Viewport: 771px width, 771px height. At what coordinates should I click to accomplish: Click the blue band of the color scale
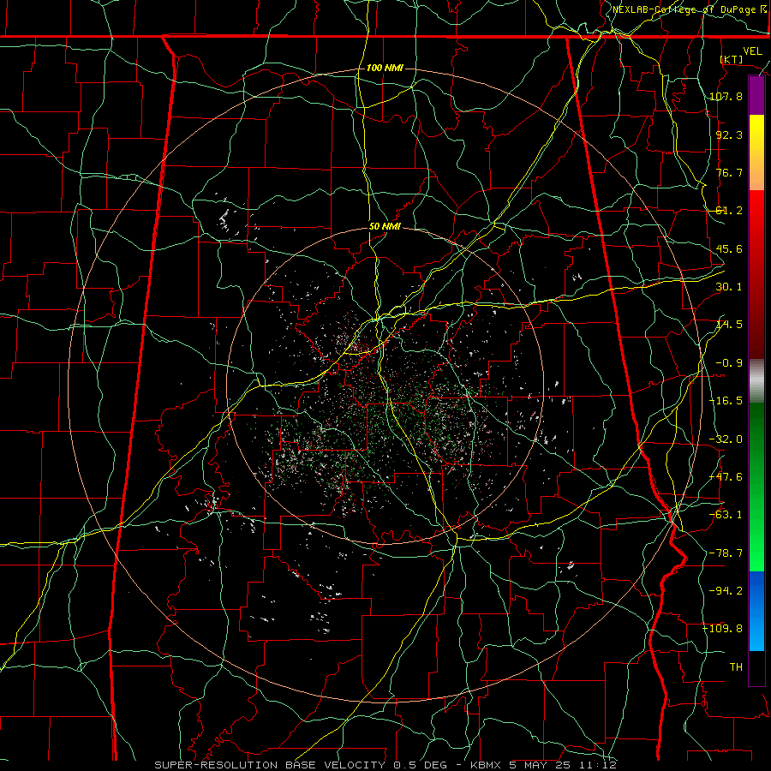756,611
